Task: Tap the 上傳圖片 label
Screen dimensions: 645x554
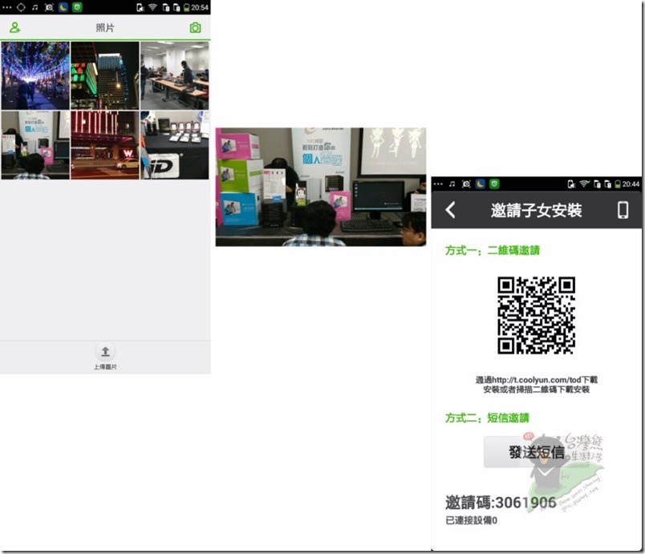Action: (105, 366)
